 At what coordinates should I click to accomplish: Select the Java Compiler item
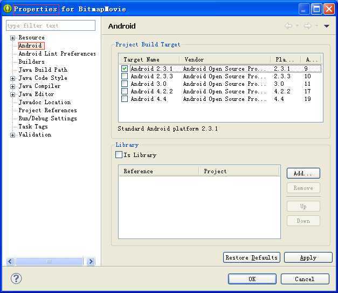39,86
